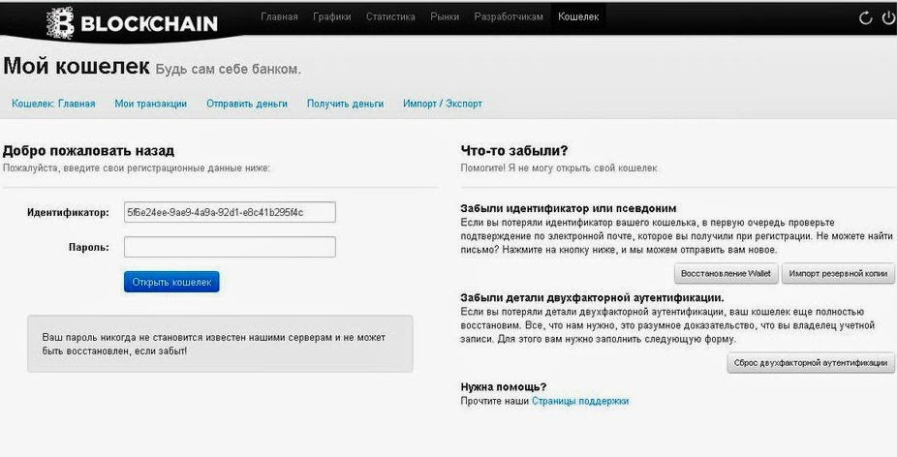Image resolution: width=897 pixels, height=457 pixels.
Task: Click the Идентификатор input field
Action: tap(230, 212)
